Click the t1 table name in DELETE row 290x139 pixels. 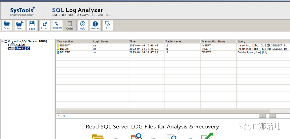tap(167, 52)
